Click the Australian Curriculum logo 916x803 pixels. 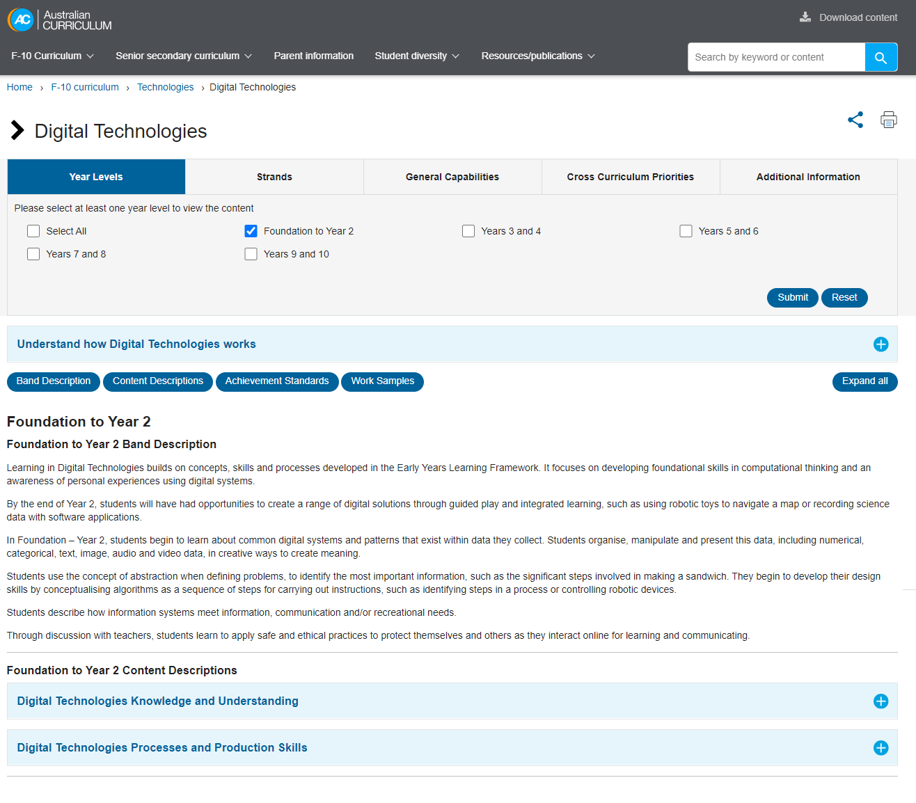coord(60,20)
